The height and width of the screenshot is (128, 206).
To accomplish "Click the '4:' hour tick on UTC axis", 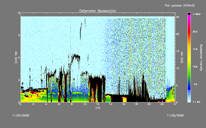I will point(47,104).
